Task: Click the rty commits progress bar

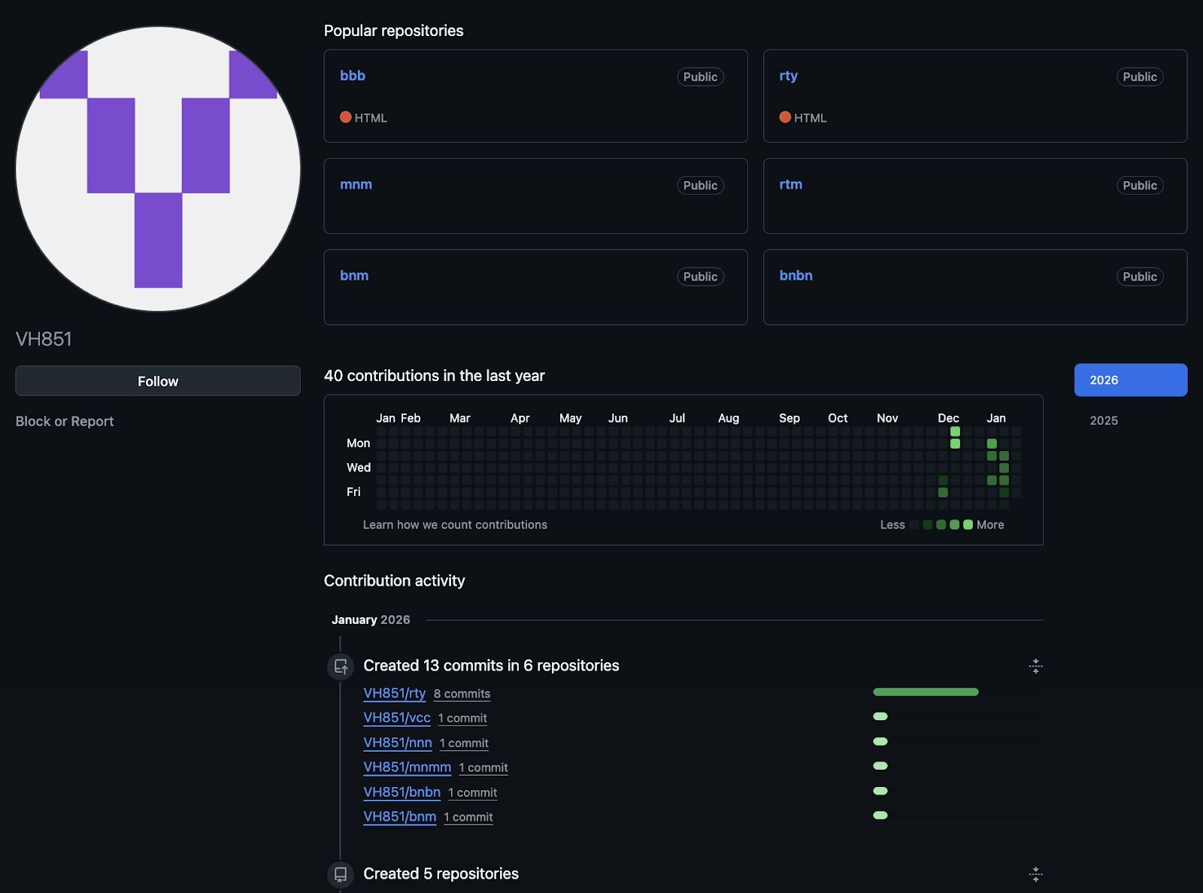Action: 926,692
